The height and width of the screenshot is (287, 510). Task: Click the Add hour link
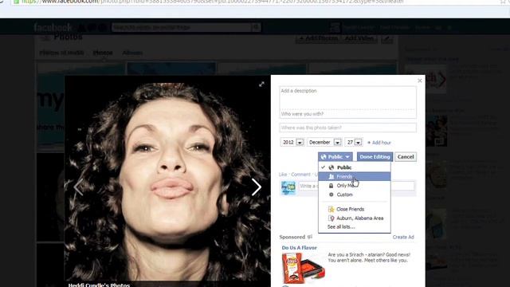tap(379, 143)
